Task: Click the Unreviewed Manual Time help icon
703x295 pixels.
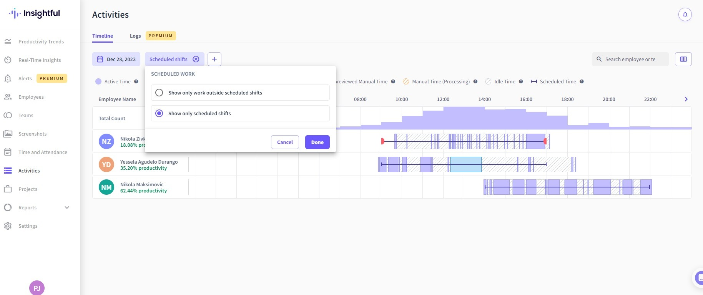Action: point(393,81)
